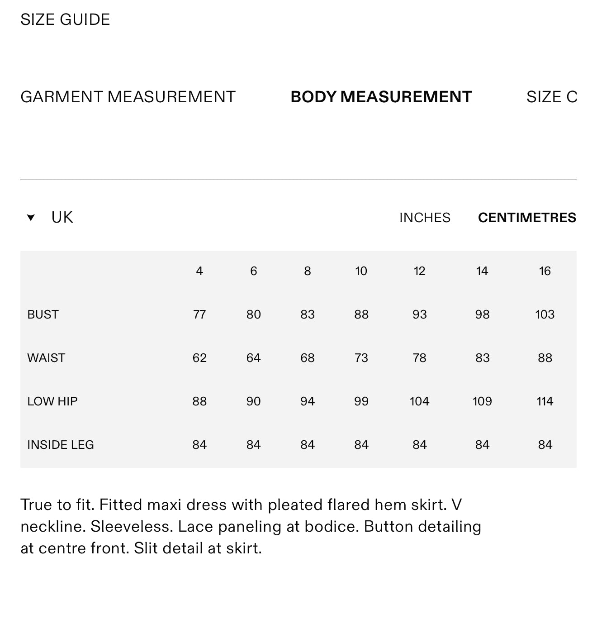597x619 pixels.
Task: Click the LOW HIP row label
Action: 52,401
